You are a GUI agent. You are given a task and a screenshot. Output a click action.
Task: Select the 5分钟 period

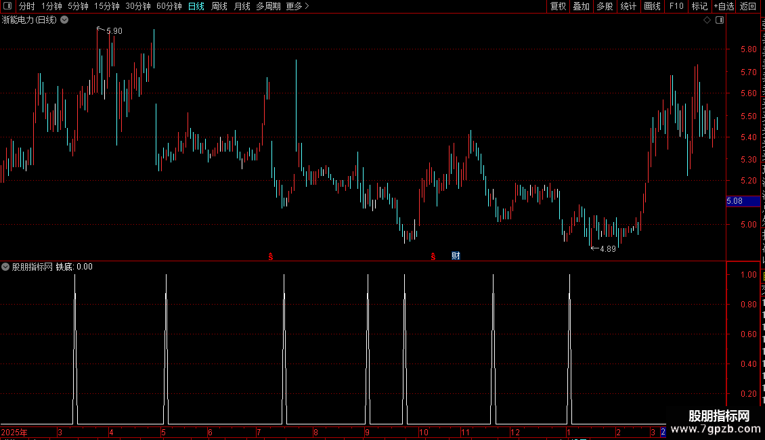point(78,6)
